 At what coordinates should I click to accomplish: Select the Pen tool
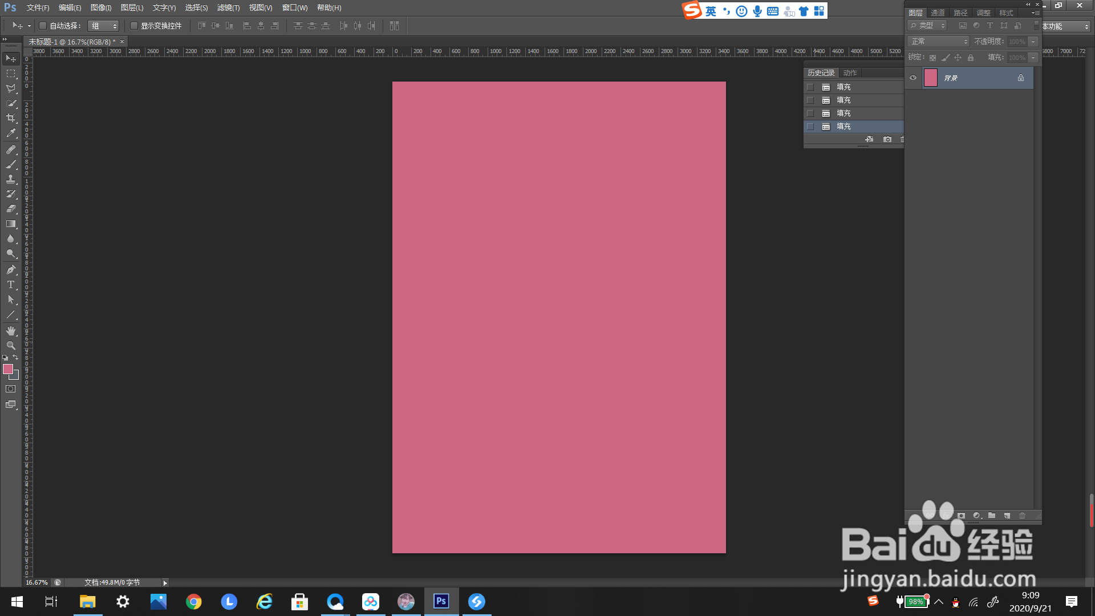[x=11, y=270]
